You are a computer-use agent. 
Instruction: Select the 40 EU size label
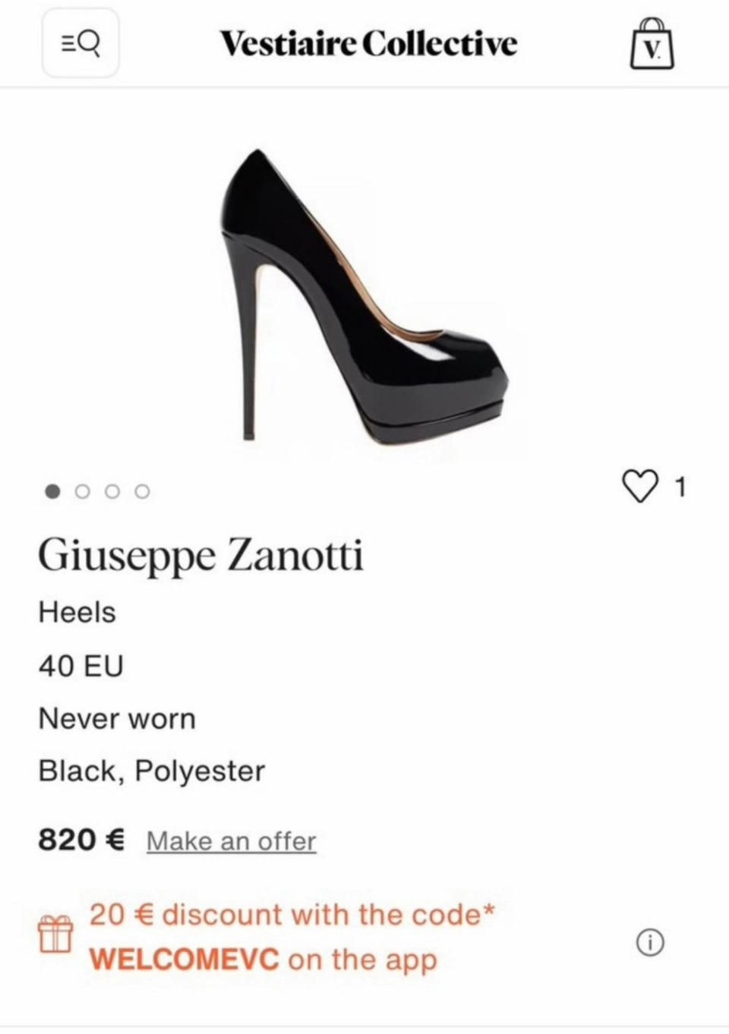tap(80, 666)
